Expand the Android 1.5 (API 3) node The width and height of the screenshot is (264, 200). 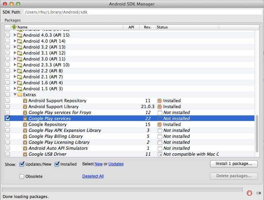(15, 89)
